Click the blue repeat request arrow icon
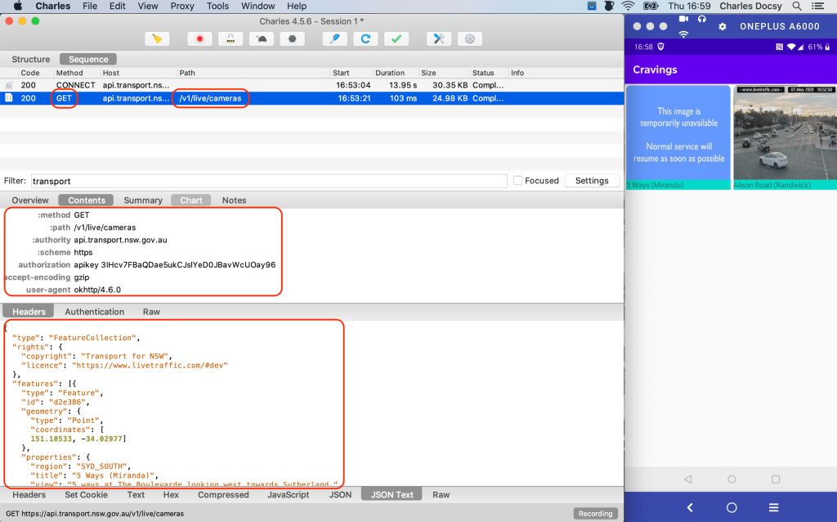Screen dimensions: 837x522 (x=365, y=38)
